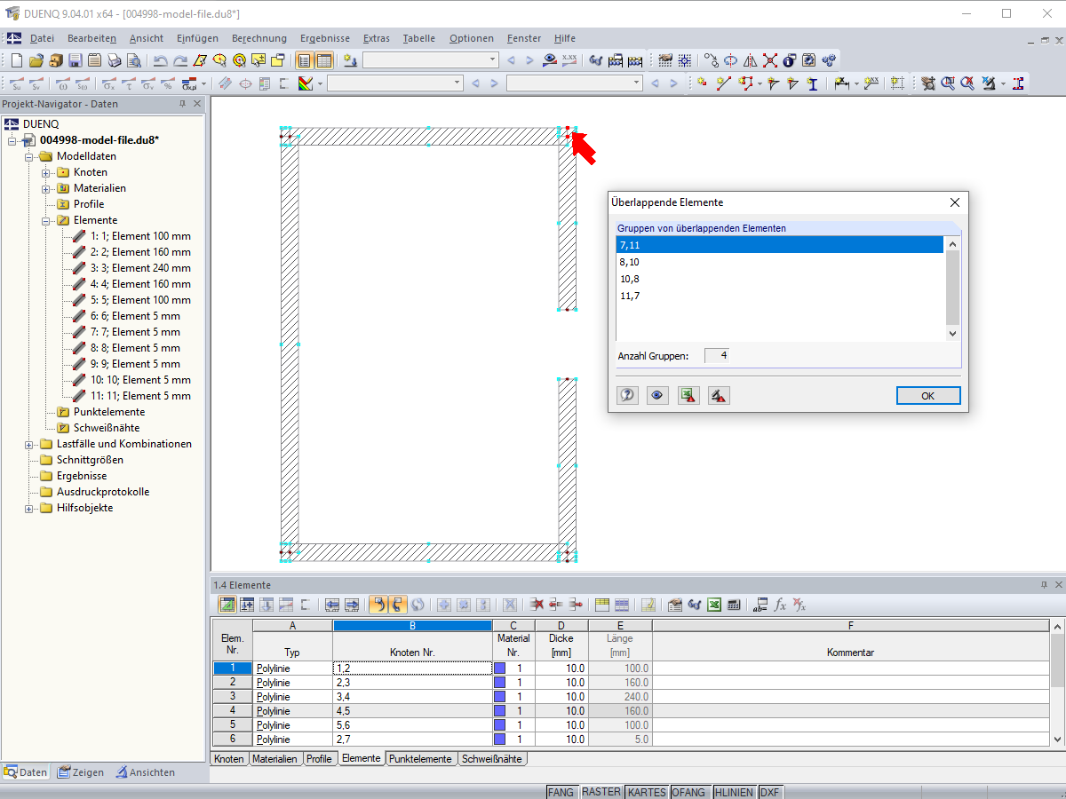Click OK in Überlappende Elemente dialog

click(x=928, y=396)
